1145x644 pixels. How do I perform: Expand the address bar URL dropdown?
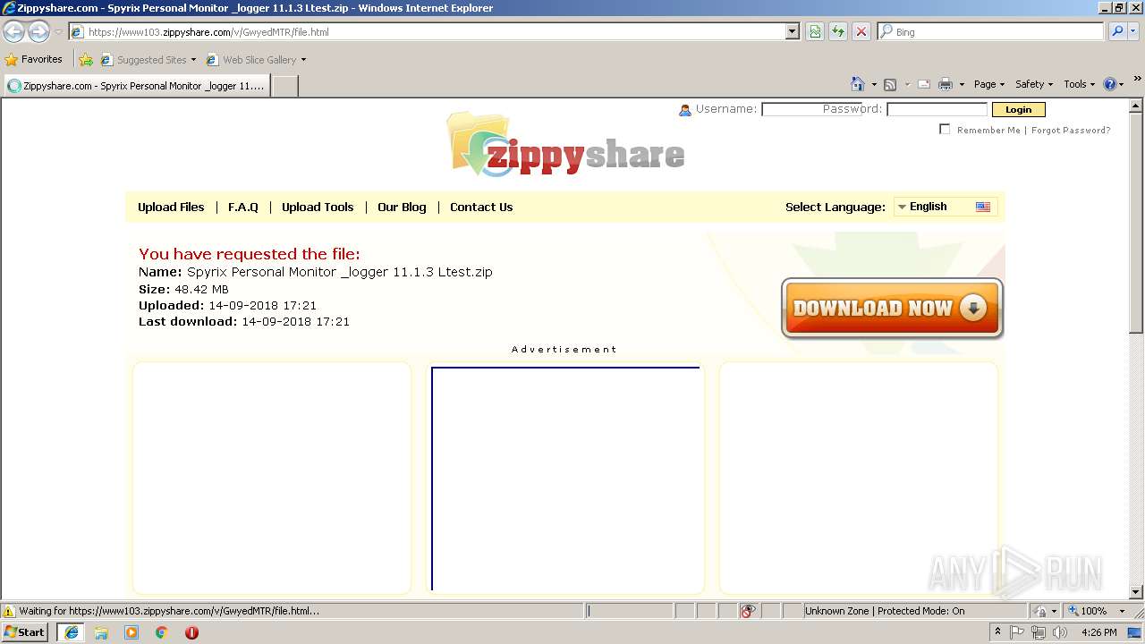pyautogui.click(x=792, y=31)
